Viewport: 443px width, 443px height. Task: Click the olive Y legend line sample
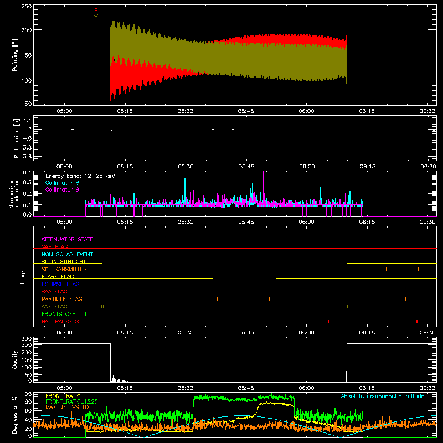[x=65, y=19]
